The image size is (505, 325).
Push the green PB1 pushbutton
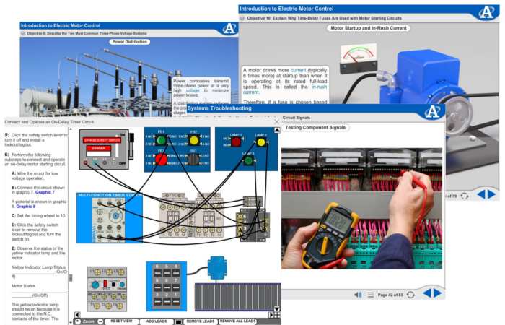click(161, 140)
